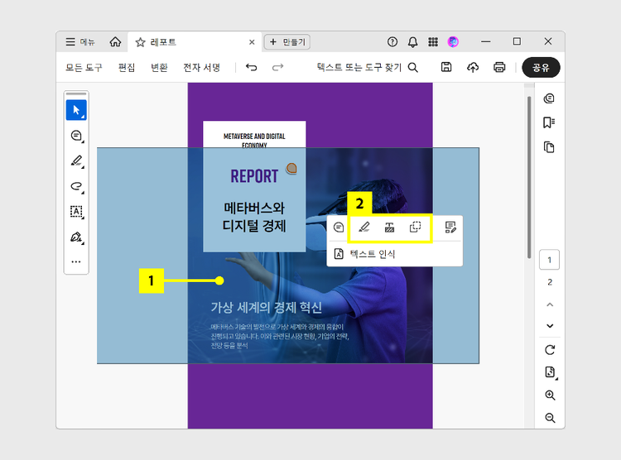Click the 가상 세계의 경제 혁신 text
The image size is (621, 460).
tap(266, 307)
